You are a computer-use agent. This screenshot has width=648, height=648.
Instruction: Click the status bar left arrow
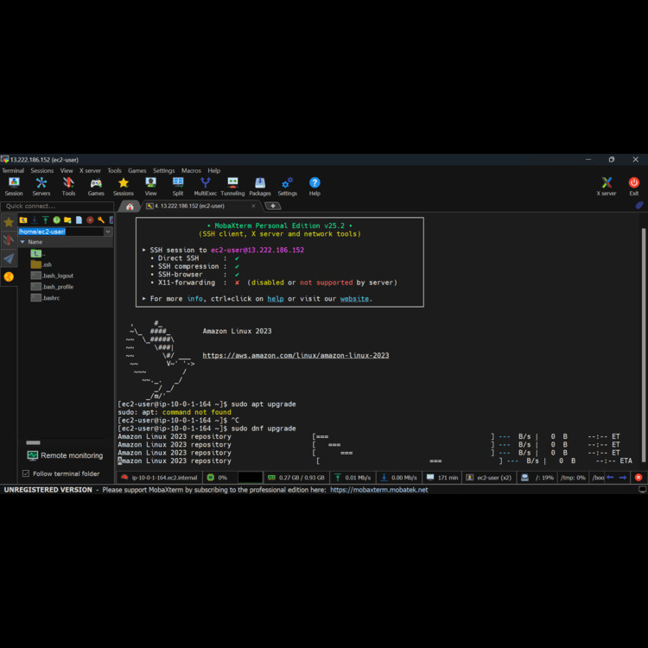(x=610, y=477)
